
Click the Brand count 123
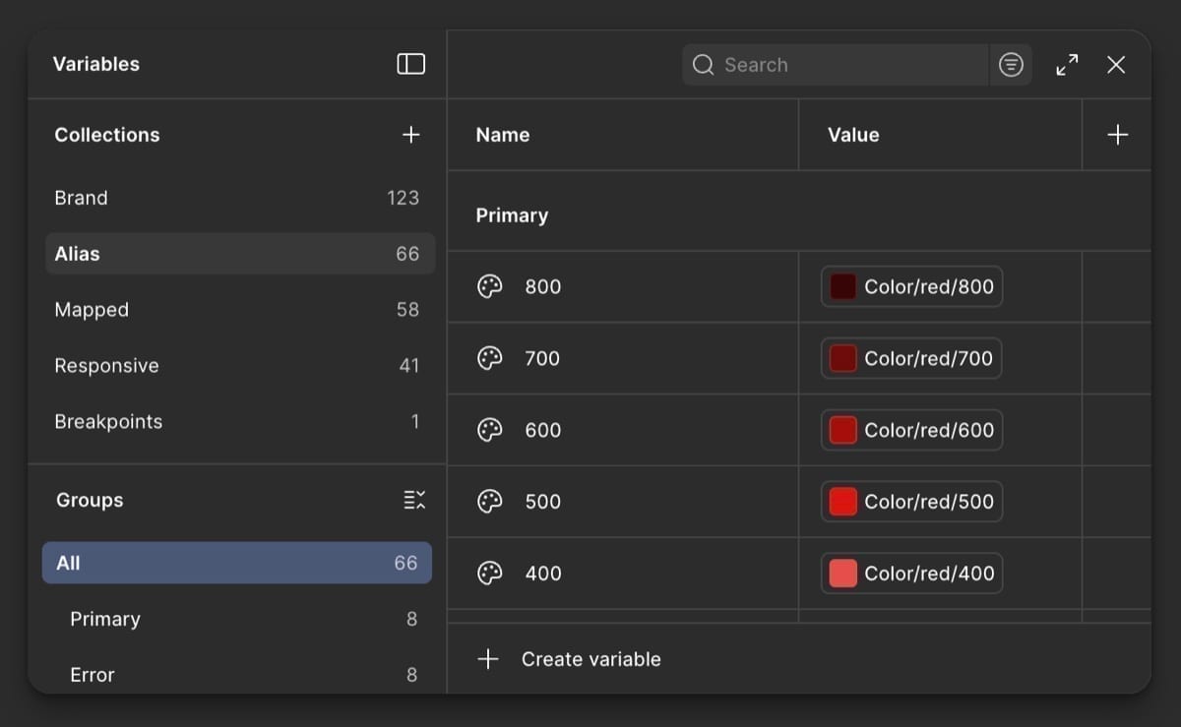click(404, 198)
